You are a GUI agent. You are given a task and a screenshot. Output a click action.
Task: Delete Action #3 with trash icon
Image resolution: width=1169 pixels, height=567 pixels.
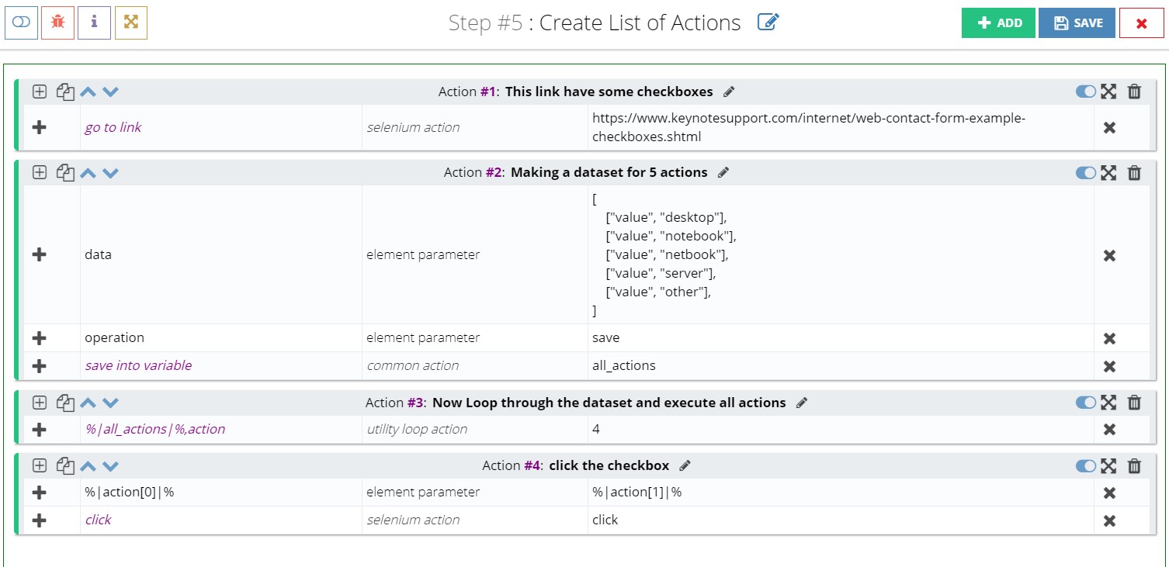[1134, 403]
